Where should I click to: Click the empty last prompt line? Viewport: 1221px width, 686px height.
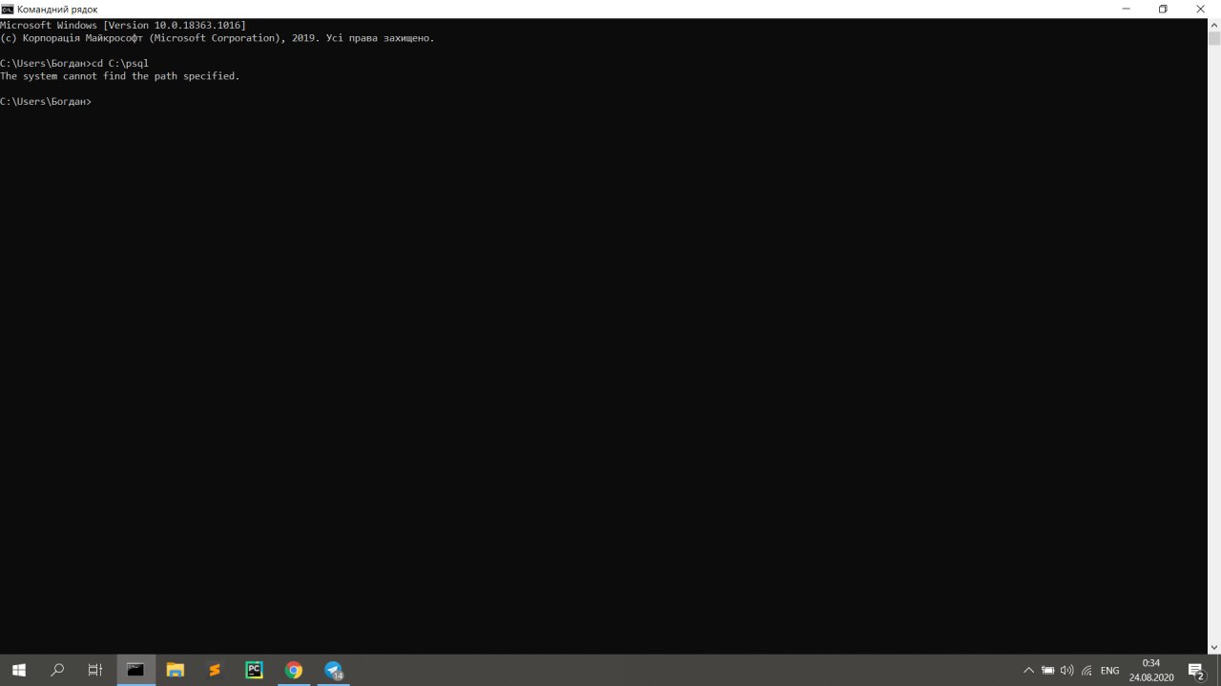(x=46, y=101)
